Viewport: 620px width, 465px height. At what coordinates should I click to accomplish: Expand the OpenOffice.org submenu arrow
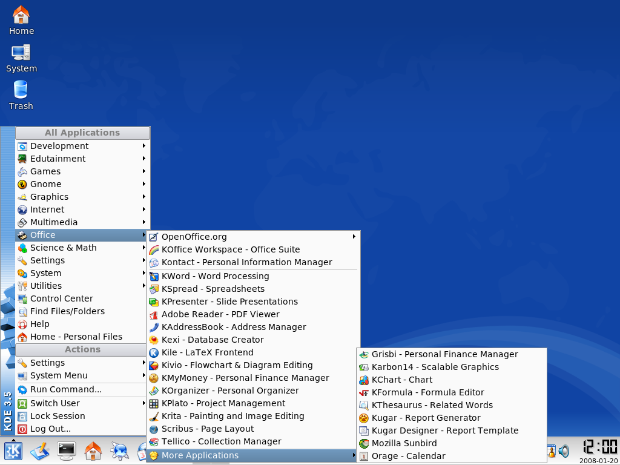click(354, 237)
